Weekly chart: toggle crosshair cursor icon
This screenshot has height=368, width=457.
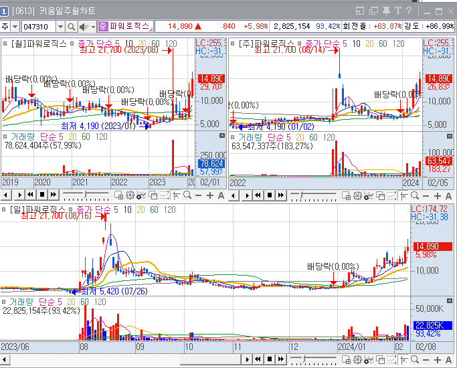click(403, 196)
